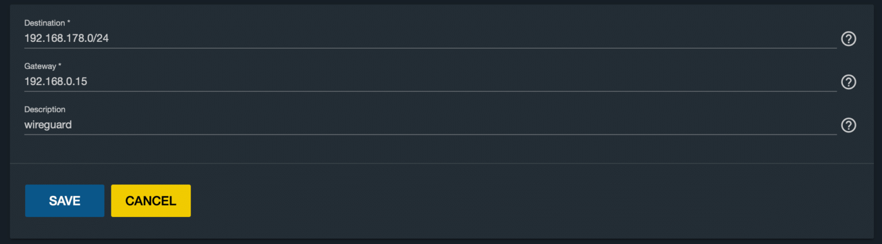This screenshot has height=244, width=882.
Task: Save the static route
Action: [65, 201]
